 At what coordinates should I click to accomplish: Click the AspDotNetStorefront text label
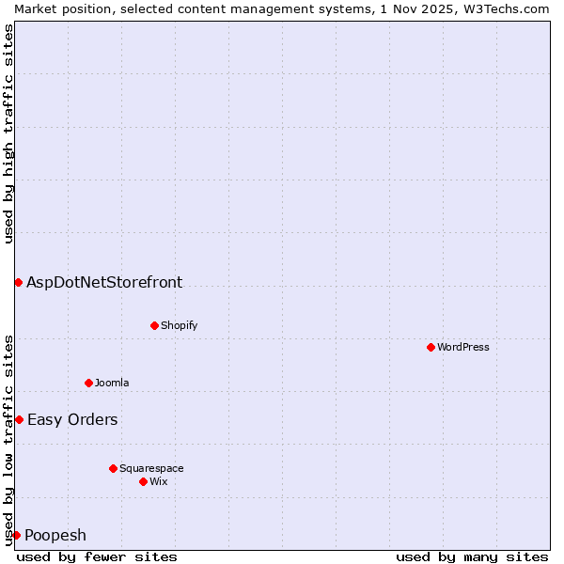pos(104,282)
